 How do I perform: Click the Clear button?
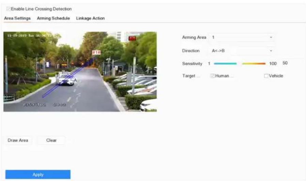(x=51, y=140)
